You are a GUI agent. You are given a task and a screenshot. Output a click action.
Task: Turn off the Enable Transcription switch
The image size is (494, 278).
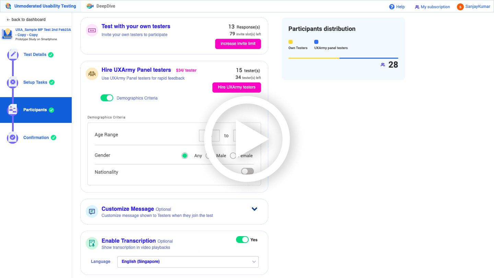pos(242,240)
